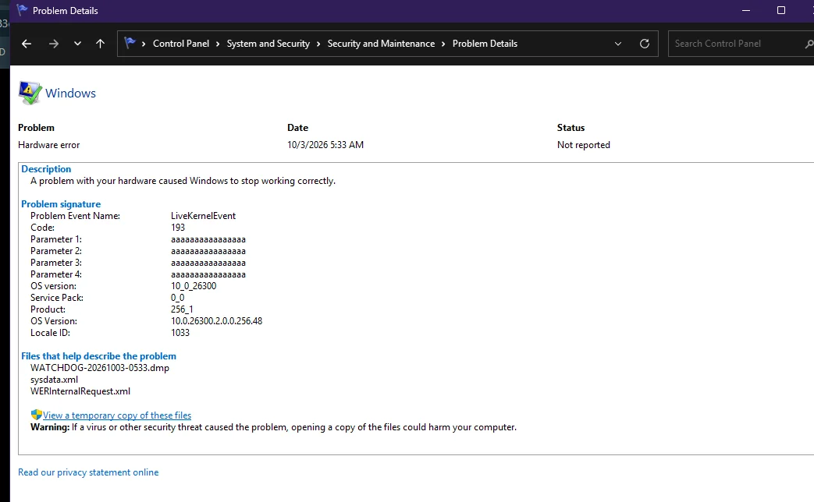
Task: Select the WERInternalRequest.xml file name
Action: 80,391
